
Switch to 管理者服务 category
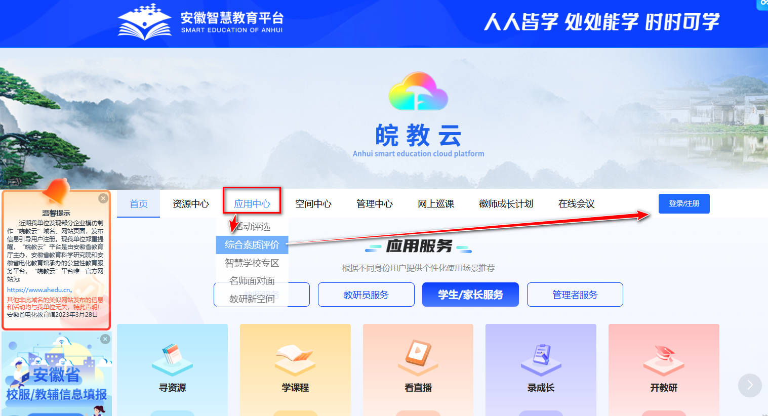[575, 295]
